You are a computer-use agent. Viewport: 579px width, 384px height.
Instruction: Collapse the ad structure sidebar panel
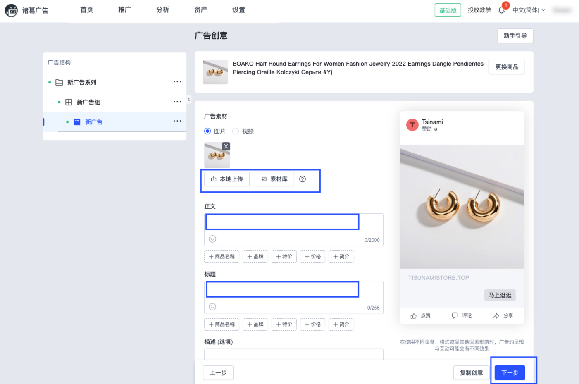(x=189, y=100)
